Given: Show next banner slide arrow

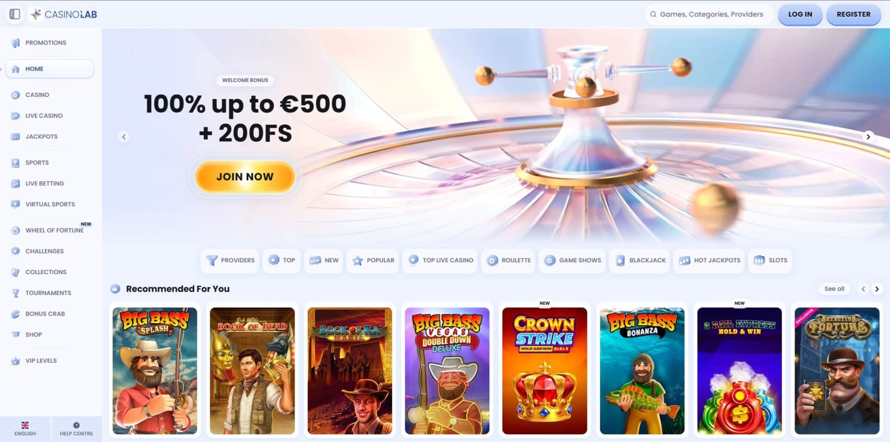Looking at the screenshot, I should point(868,137).
